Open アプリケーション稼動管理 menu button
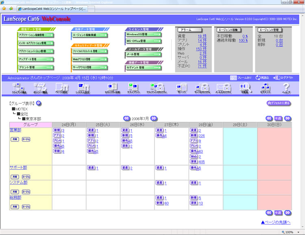 [36, 35]
